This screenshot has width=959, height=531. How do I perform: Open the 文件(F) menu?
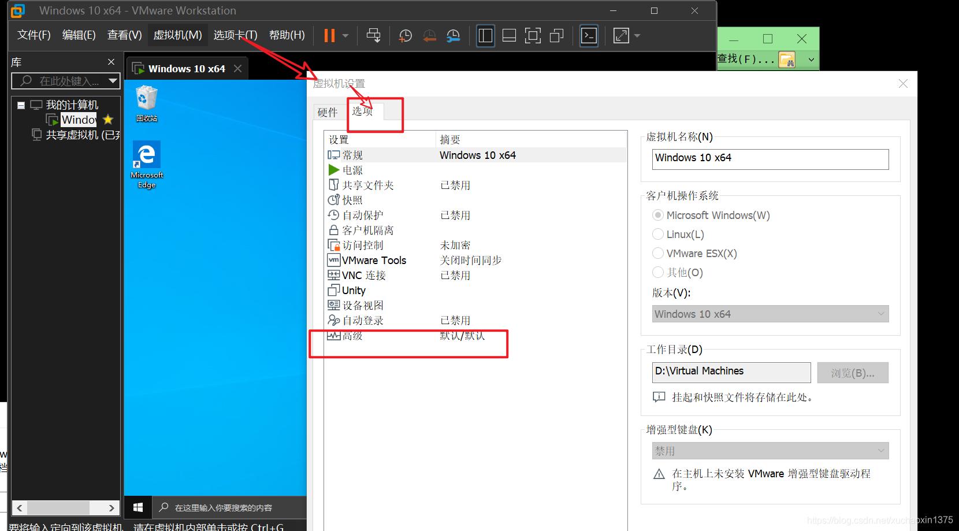[x=34, y=35]
